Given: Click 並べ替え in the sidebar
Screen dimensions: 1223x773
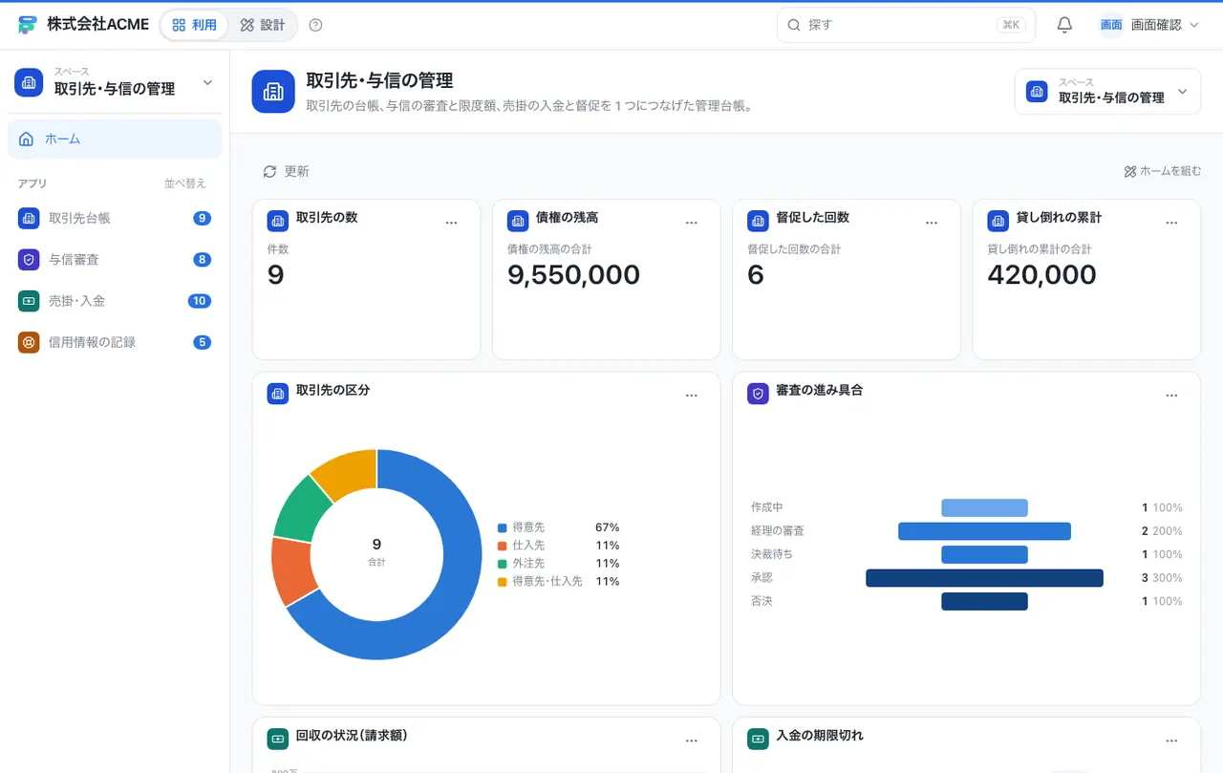Looking at the screenshot, I should click(184, 183).
